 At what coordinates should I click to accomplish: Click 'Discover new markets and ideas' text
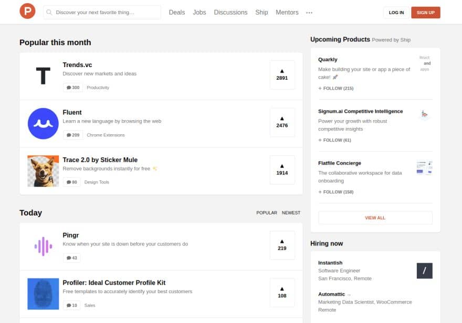tap(100, 73)
